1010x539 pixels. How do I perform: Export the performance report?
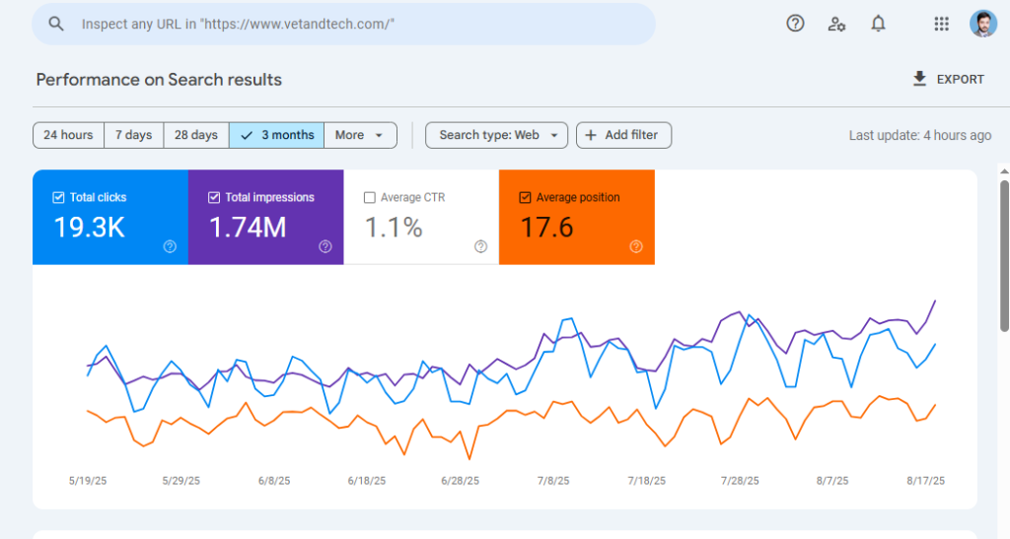(948, 79)
